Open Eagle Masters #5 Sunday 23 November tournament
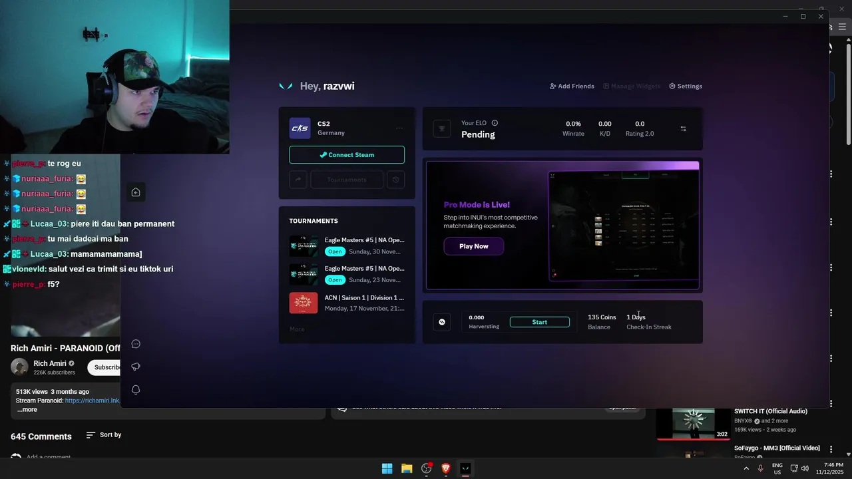Image resolution: width=852 pixels, height=479 pixels. tap(347, 274)
